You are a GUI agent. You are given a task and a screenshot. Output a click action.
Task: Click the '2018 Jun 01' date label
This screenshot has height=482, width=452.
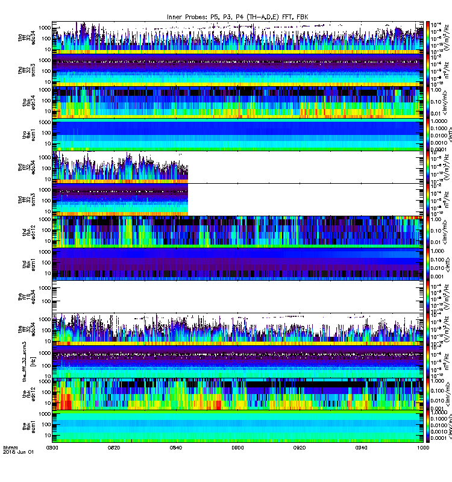[x=18, y=451]
